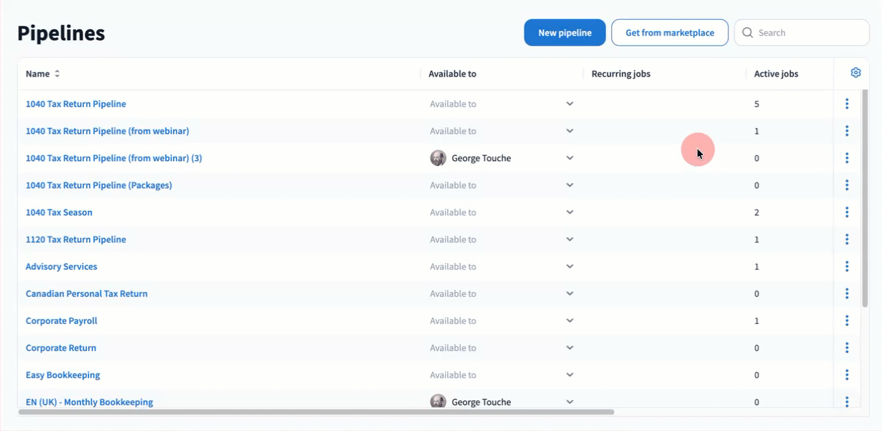Click the New pipeline button

[564, 33]
